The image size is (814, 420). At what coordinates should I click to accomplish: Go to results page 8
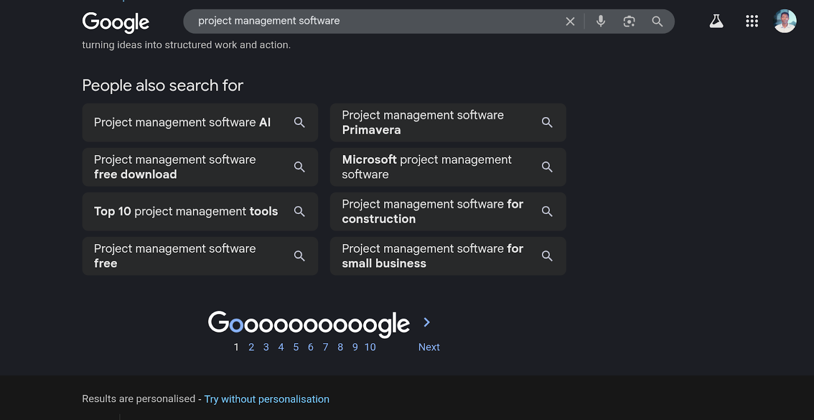tap(340, 347)
